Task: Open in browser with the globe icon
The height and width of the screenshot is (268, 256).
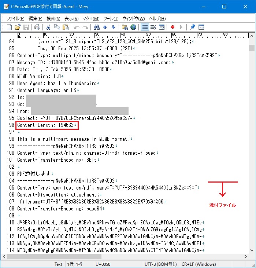Action: 133,27
